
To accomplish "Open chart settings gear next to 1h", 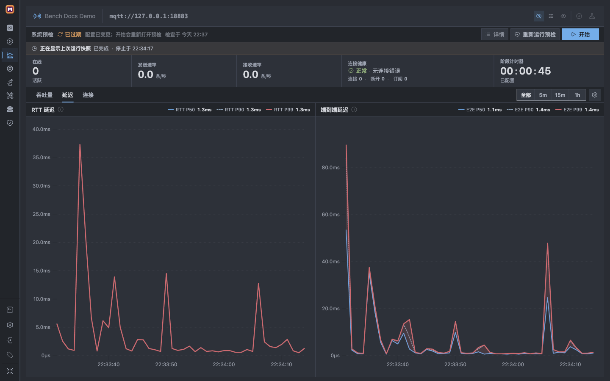I will pos(595,95).
